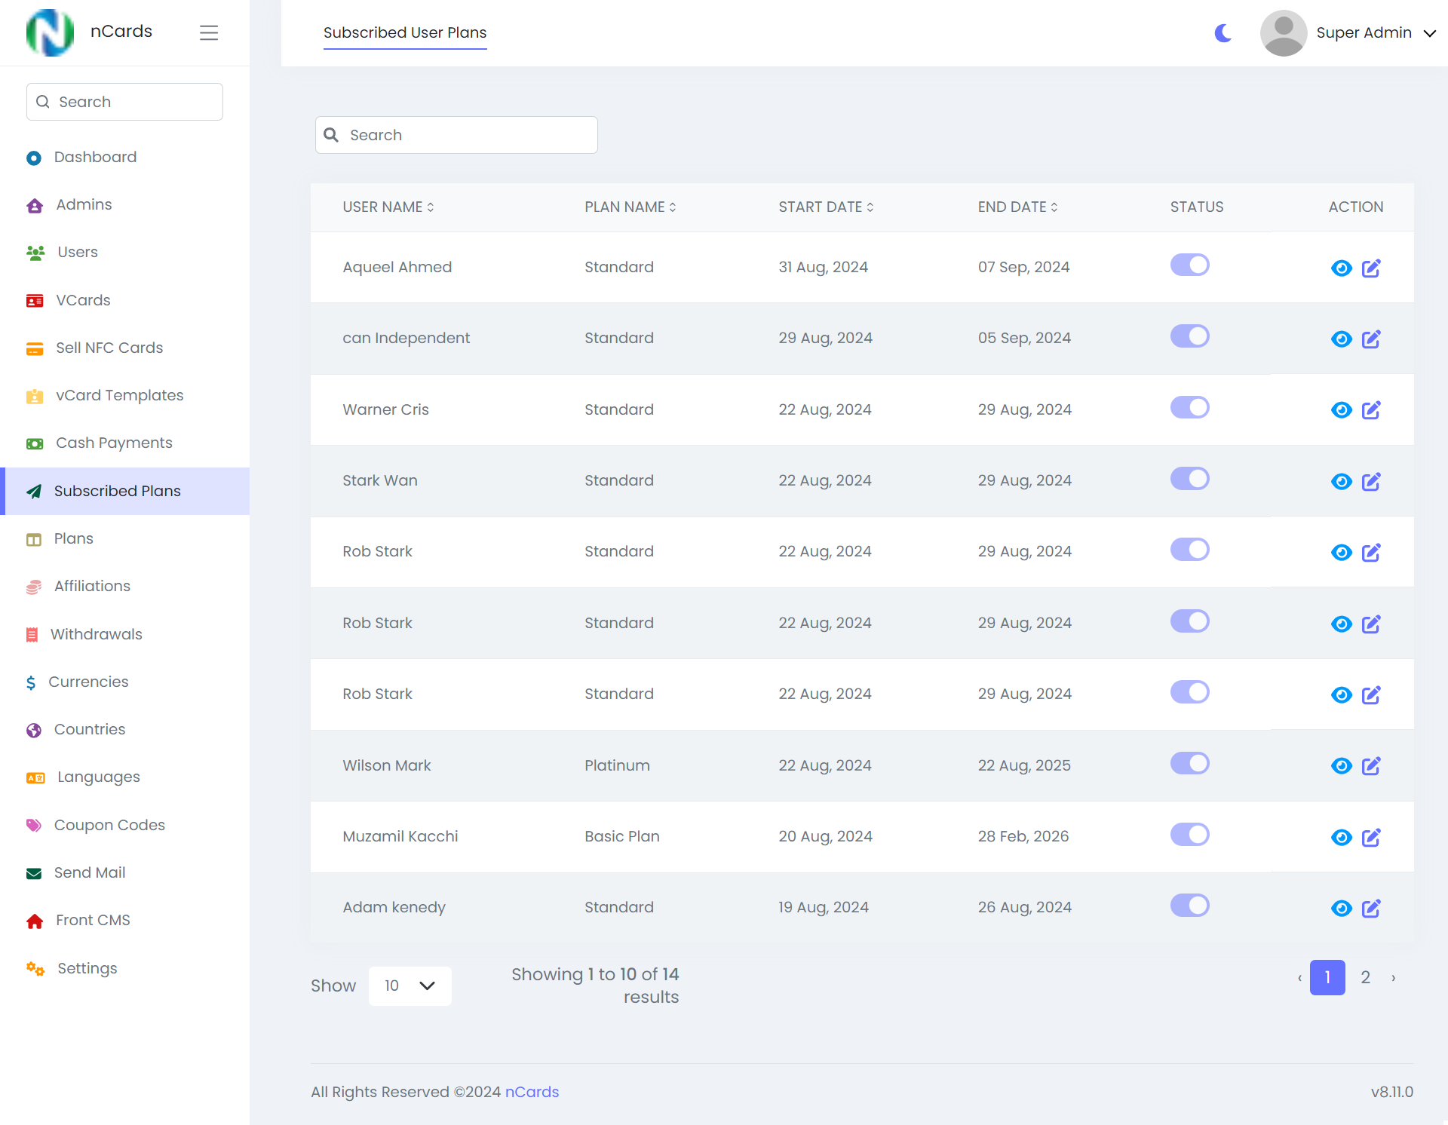
Task: Open the view icon for Wilson Mark
Action: coord(1341,765)
